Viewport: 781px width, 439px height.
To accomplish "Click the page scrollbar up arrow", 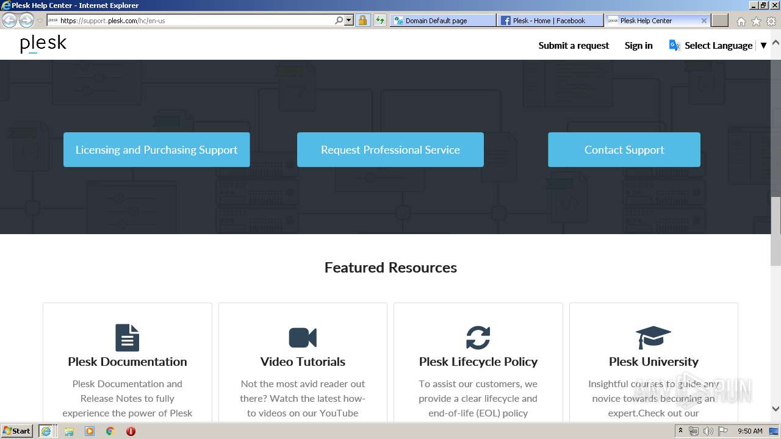I will (x=776, y=43).
